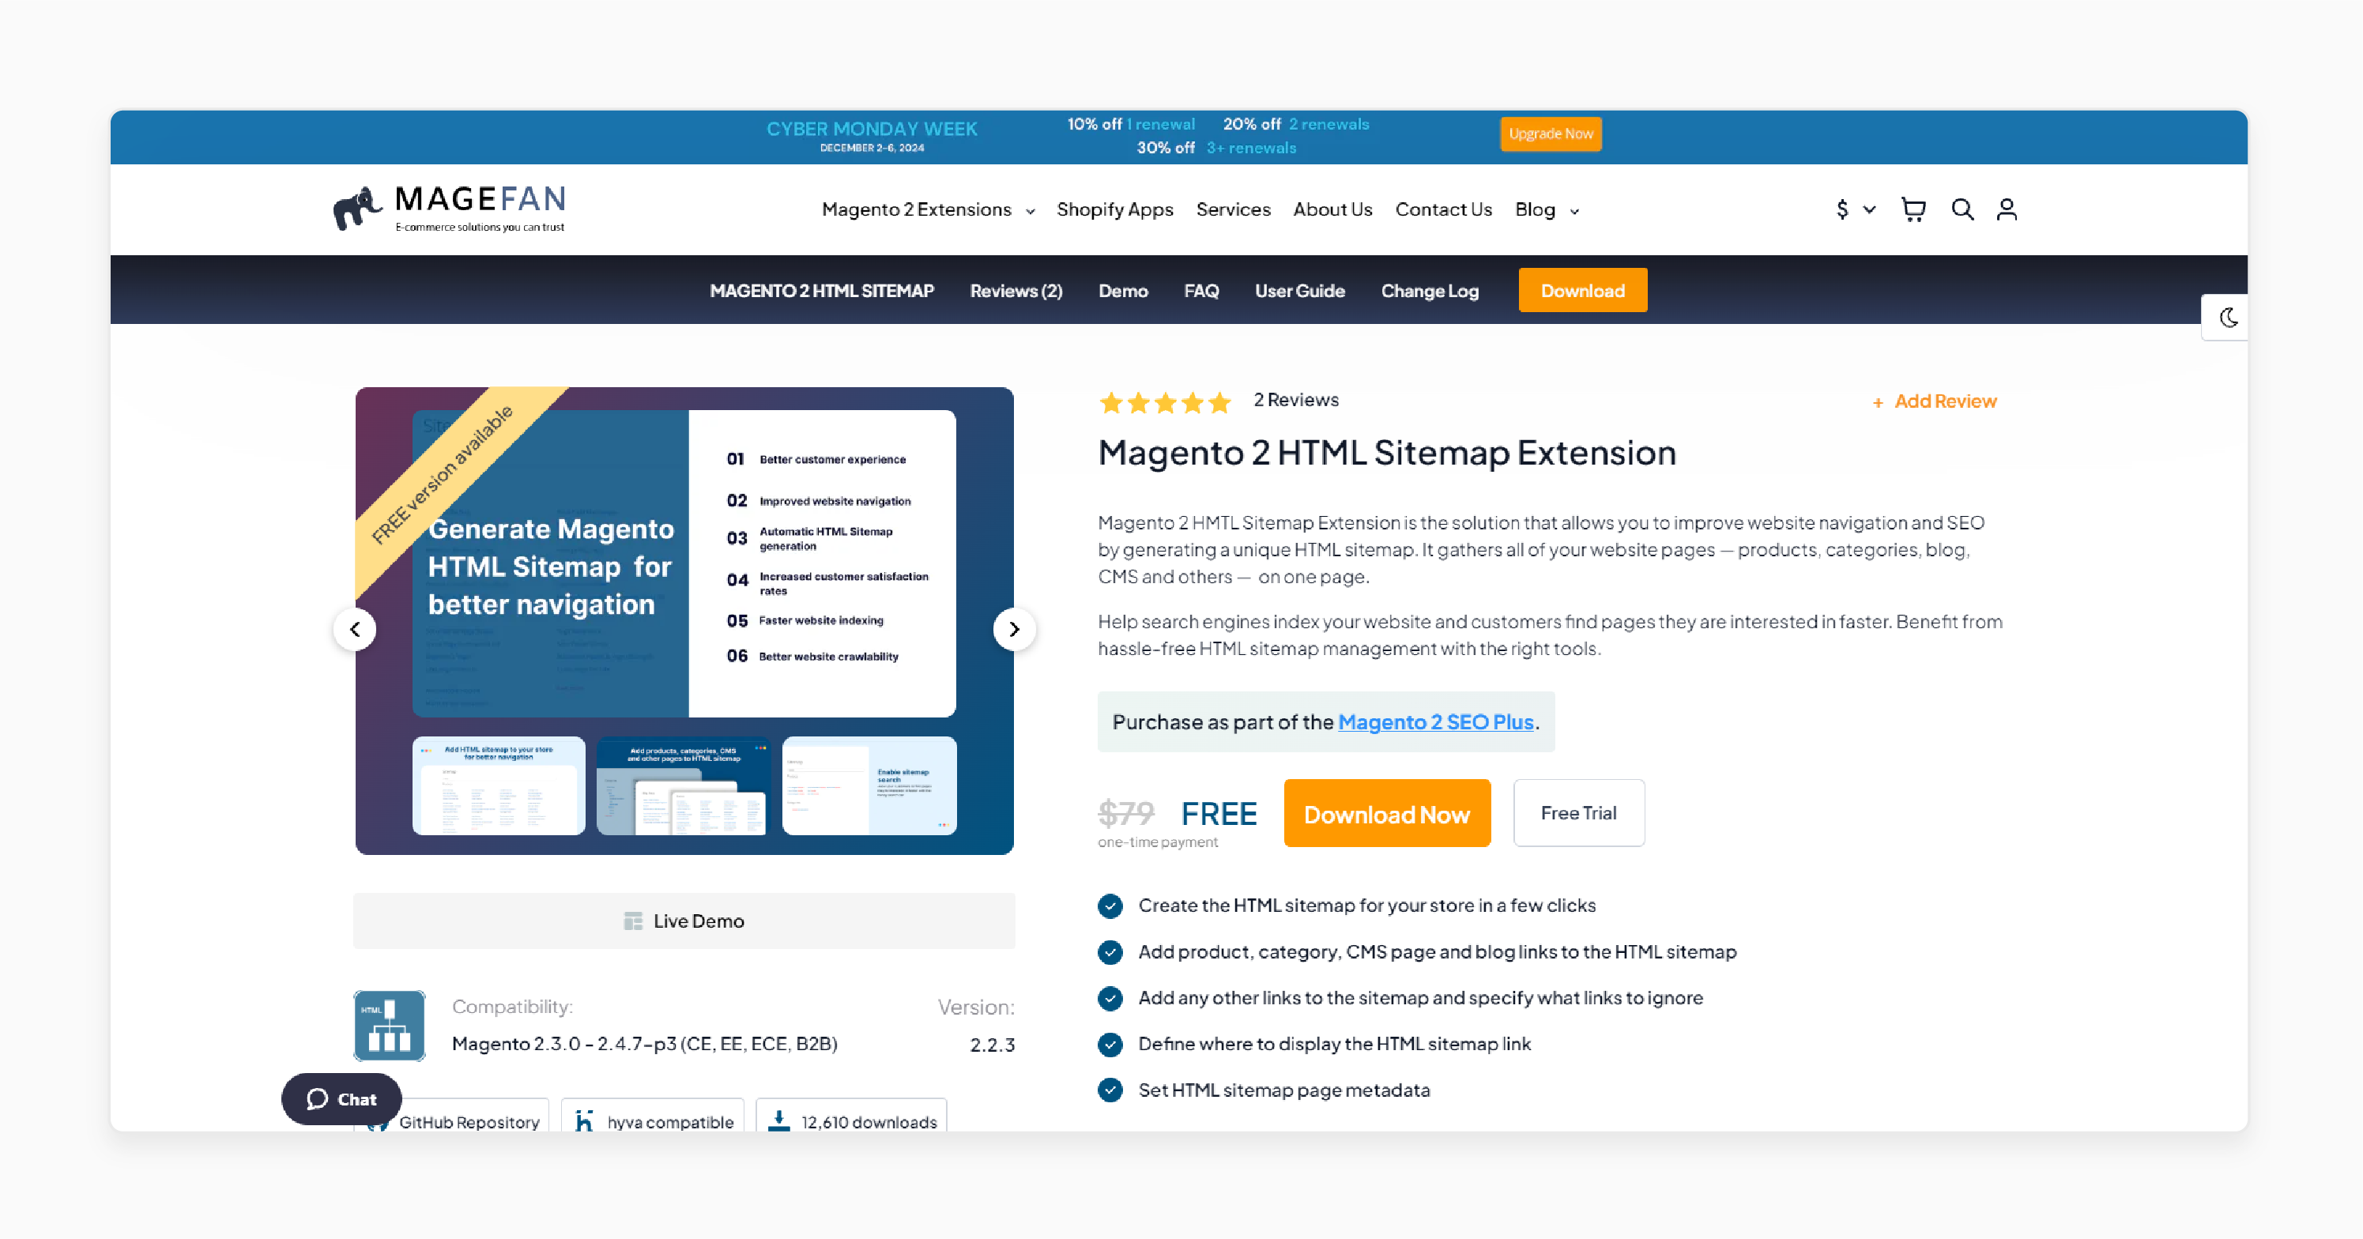Screen dimensions: 2363x1239
Task: Click the Free Trial button
Action: coord(1577,812)
